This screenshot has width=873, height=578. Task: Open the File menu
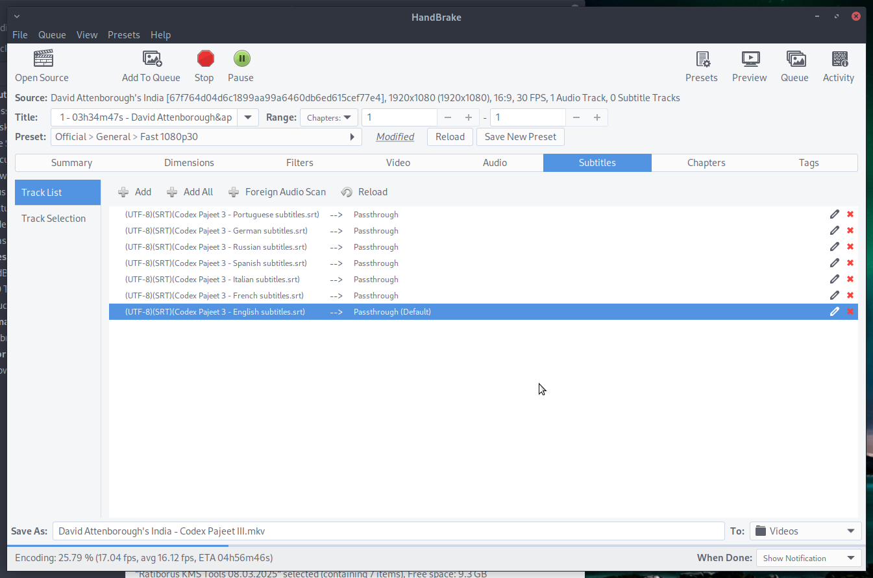pyautogui.click(x=20, y=35)
